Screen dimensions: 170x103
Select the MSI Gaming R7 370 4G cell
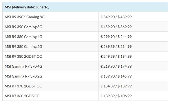(x=50, y=66)
